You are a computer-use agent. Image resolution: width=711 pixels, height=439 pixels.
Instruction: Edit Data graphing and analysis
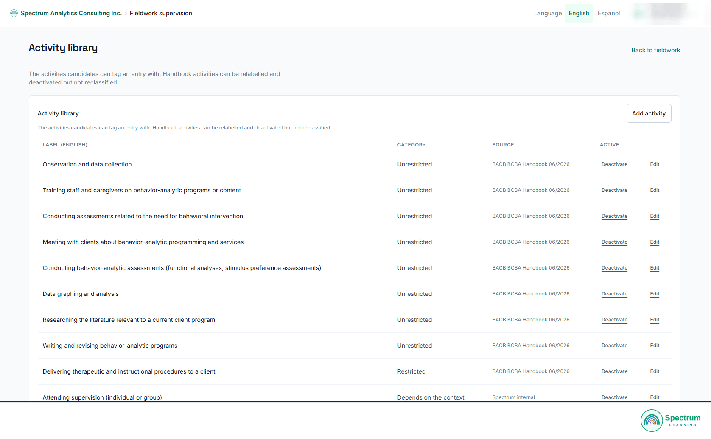tap(655, 294)
